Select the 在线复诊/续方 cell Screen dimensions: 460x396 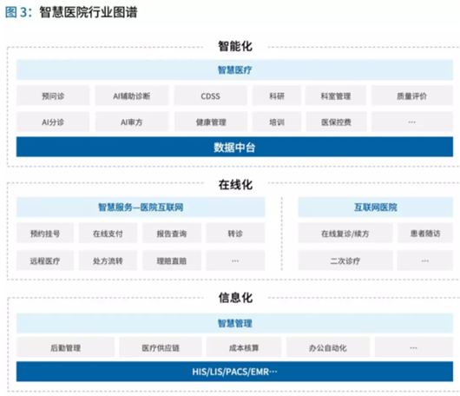[x=345, y=234]
